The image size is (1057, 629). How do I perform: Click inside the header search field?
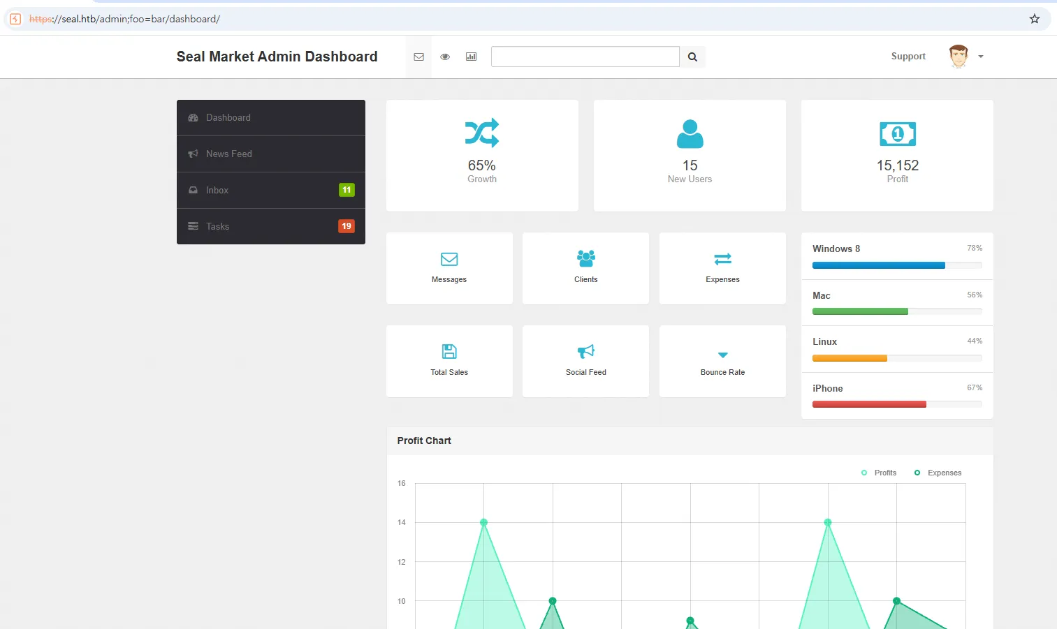(x=585, y=57)
